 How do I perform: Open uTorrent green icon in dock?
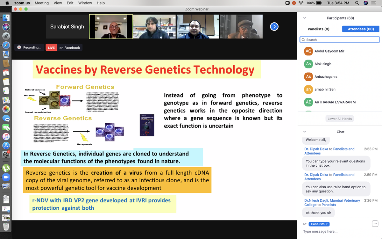coord(6,168)
